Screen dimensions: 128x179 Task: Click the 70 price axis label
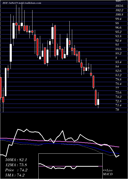pos(117,110)
